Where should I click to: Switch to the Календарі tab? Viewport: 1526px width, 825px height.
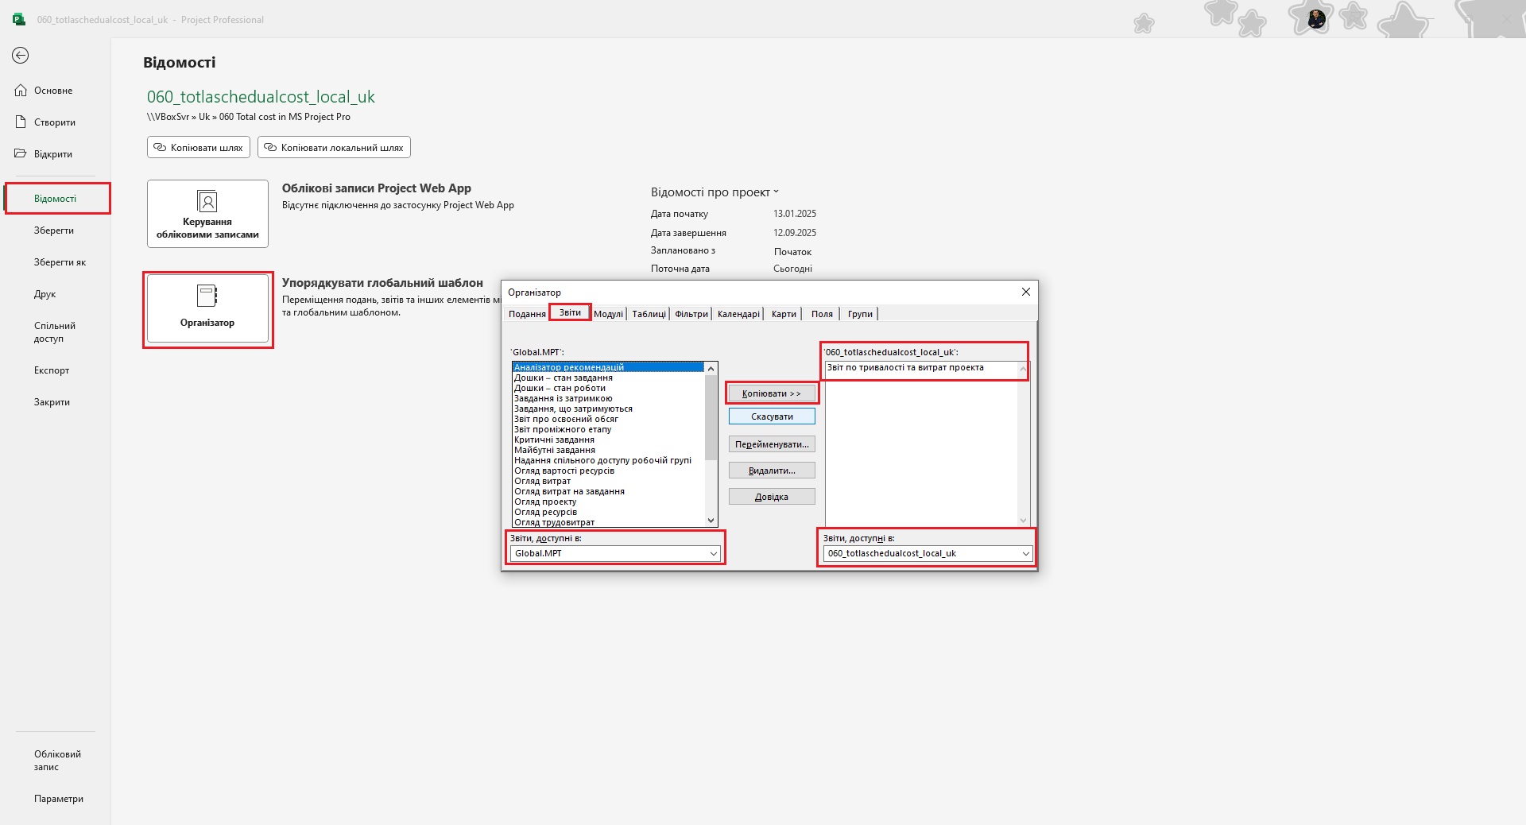click(x=738, y=314)
